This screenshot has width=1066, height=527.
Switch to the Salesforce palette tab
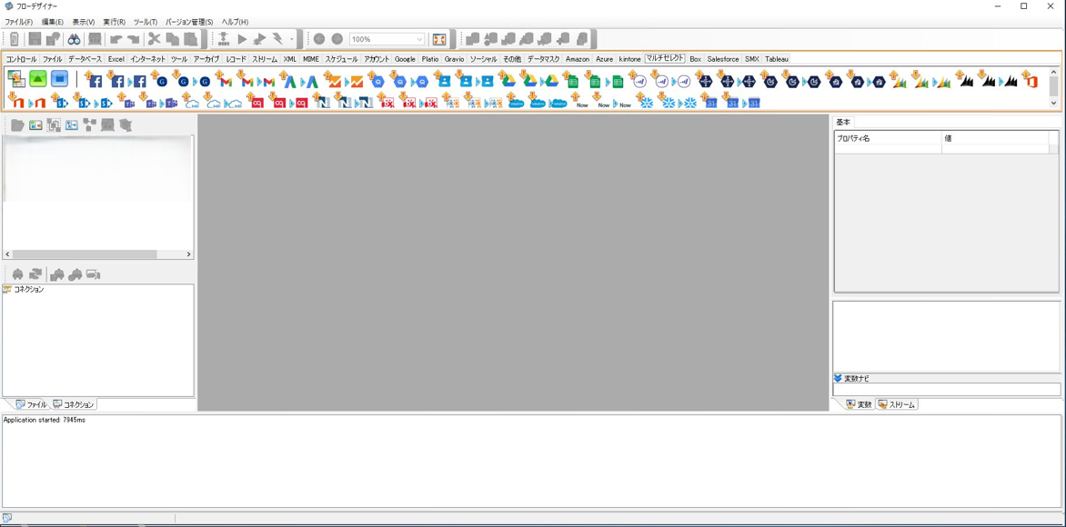coord(723,59)
